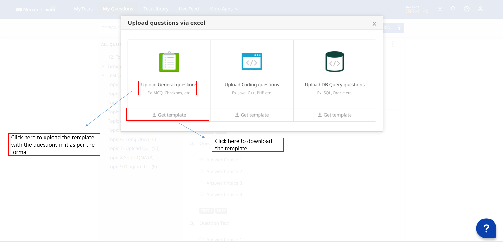Click the blue floating help button
Image resolution: width=503 pixels, height=242 pixels.
click(x=486, y=228)
